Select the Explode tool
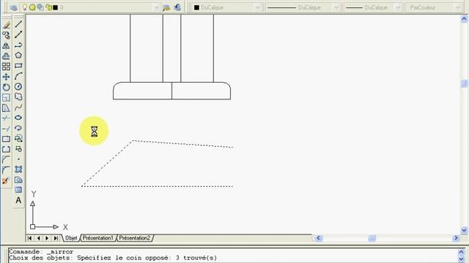The width and height of the screenshot is (469, 263). (x=6, y=180)
